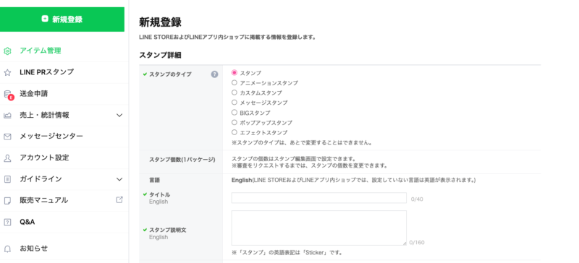The height and width of the screenshot is (263, 579).
Task: Click the スタンプのタイプ label
Action: 170,74
